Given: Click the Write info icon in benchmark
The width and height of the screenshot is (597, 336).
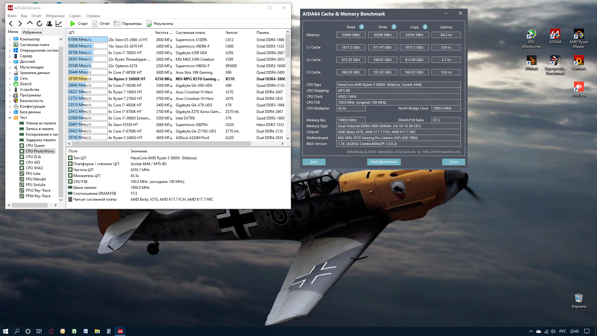Looking at the screenshot, I should pyautogui.click(x=394, y=27).
